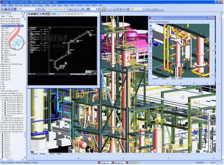The height and width of the screenshot is (165, 224).
Task: Pin the Design Explorer panel
Action: 22,13
